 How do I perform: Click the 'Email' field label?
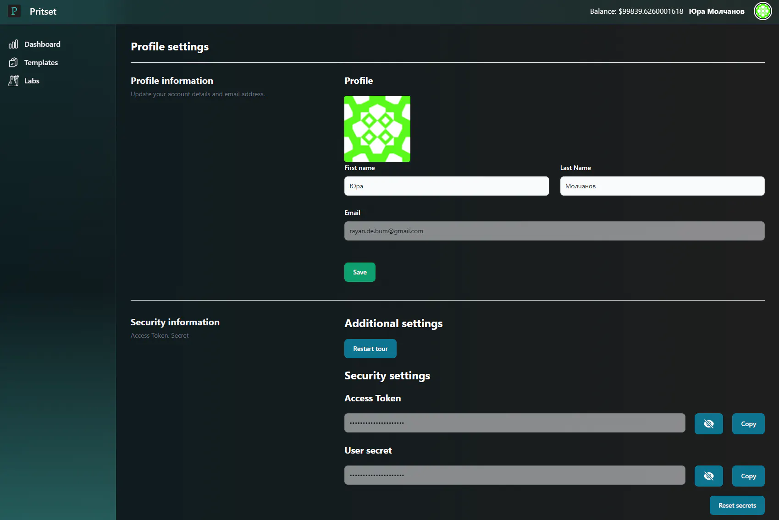(352, 213)
